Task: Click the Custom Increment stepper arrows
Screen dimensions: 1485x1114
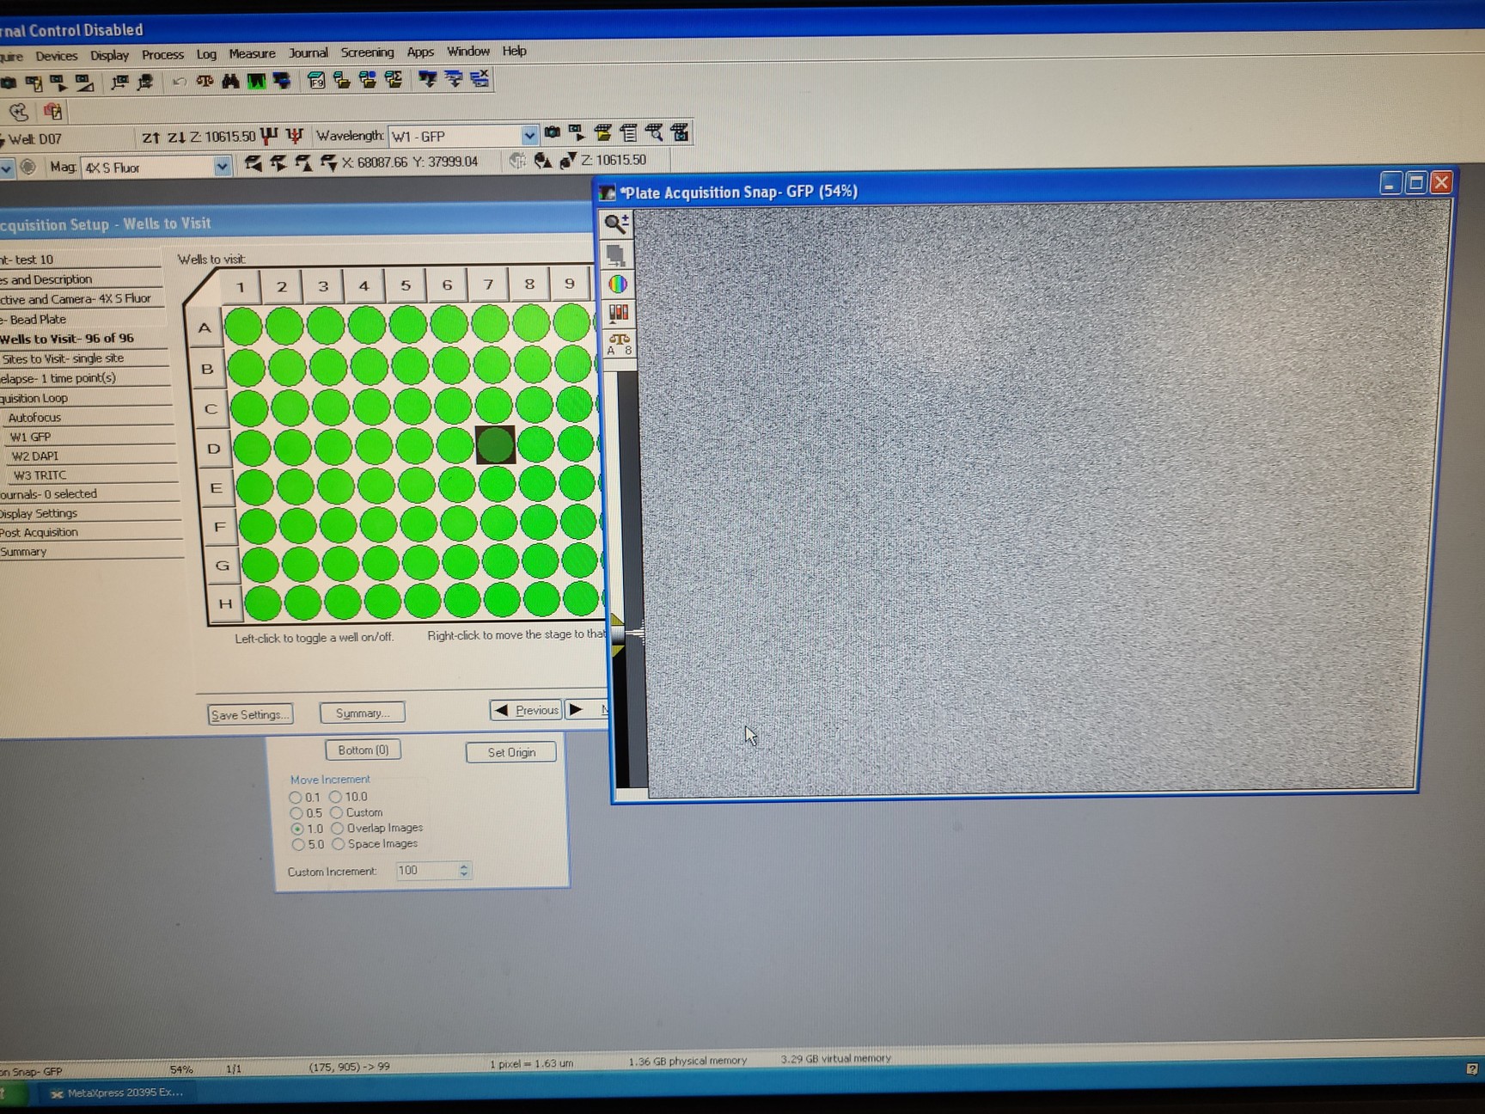Action: [463, 871]
